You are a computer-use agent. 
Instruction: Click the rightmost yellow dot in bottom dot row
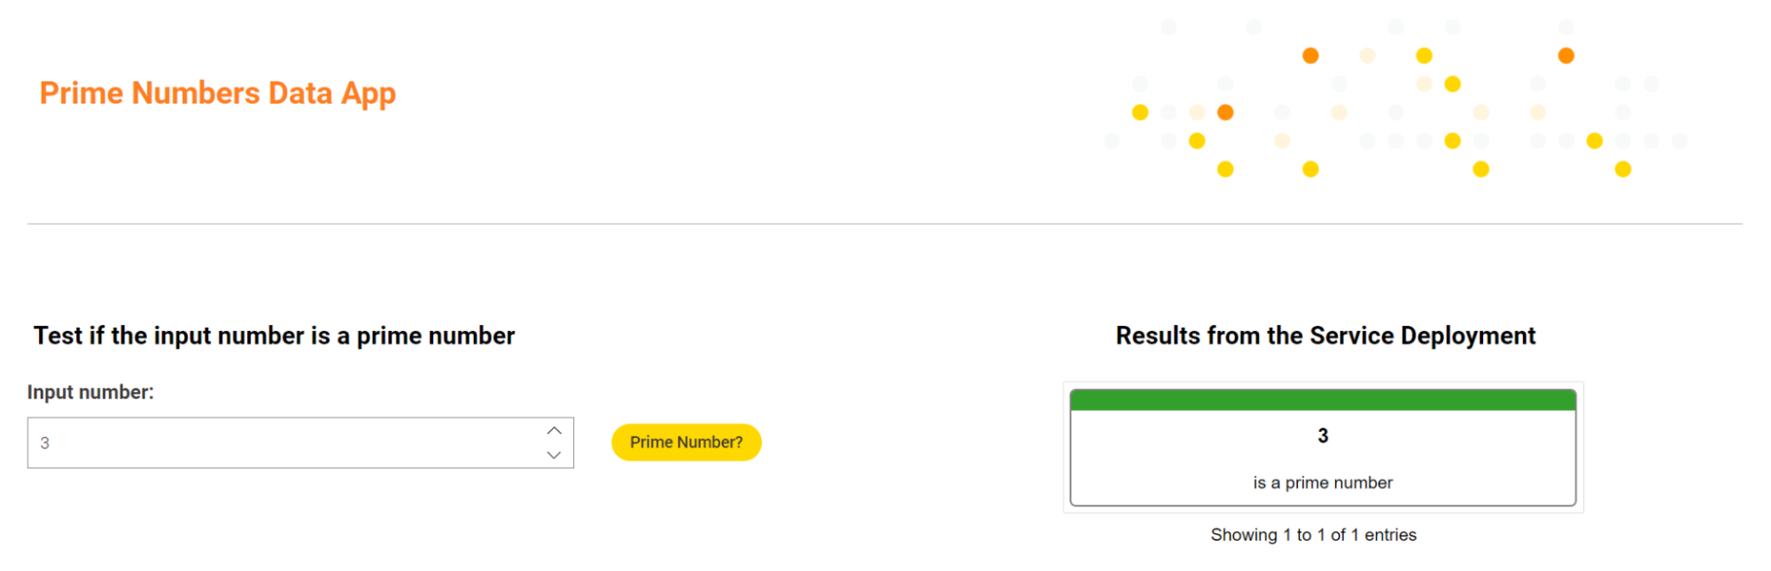click(x=1622, y=169)
